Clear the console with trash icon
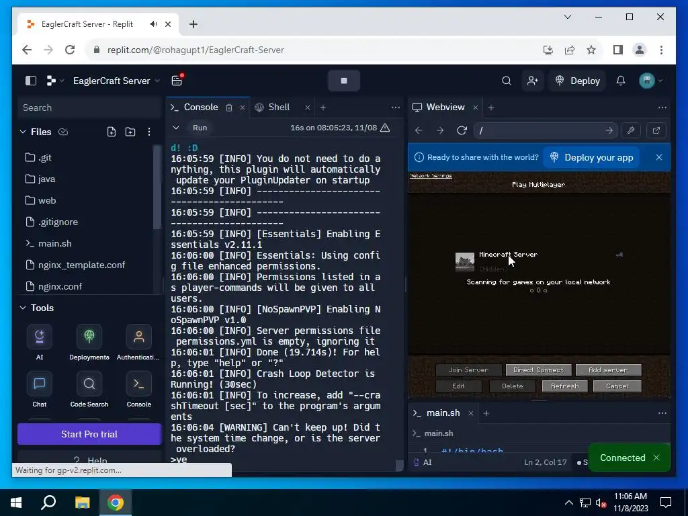 point(229,107)
